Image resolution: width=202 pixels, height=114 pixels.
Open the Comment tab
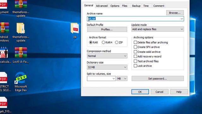[159, 6]
